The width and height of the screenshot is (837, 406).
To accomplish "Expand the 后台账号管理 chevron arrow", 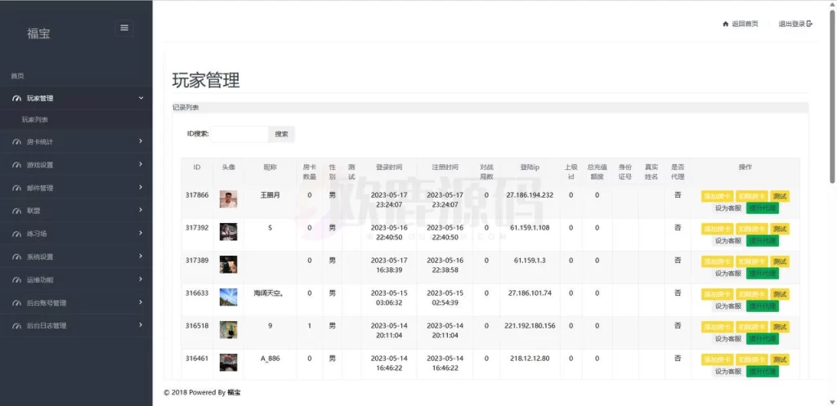I will click(x=141, y=302).
